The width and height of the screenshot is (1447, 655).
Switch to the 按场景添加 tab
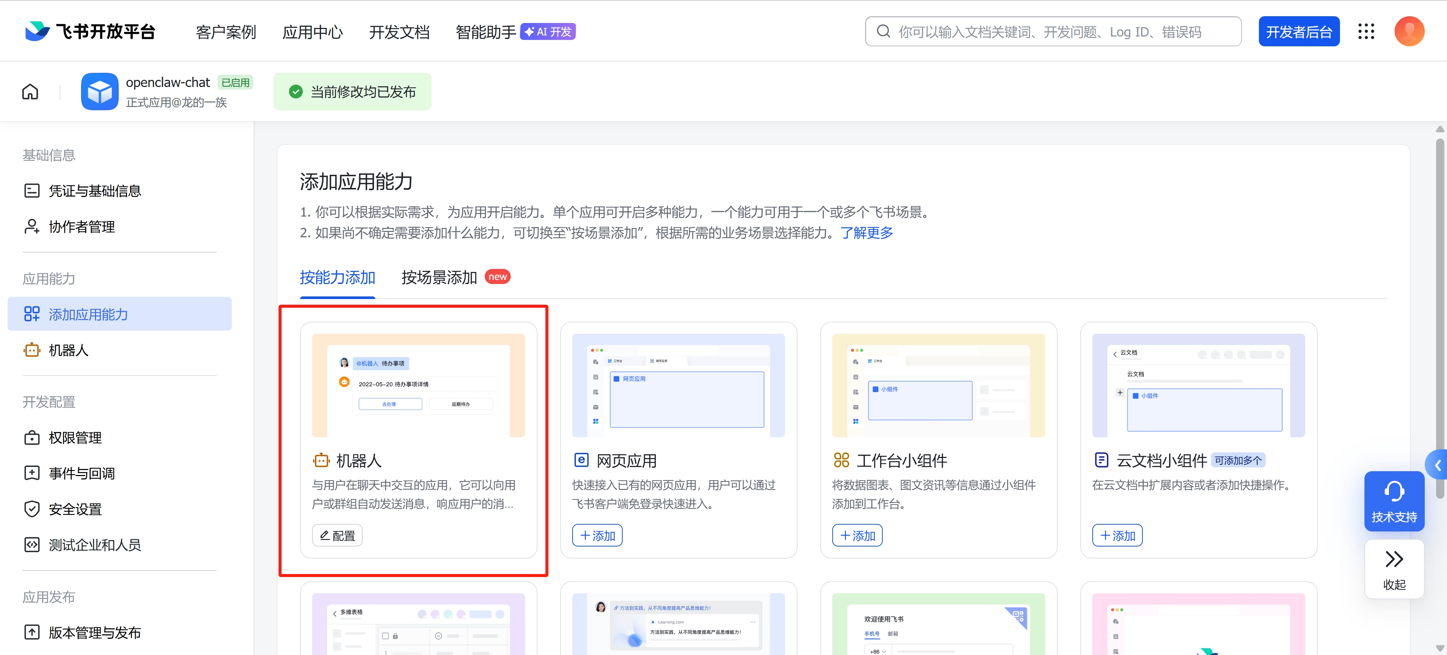(x=439, y=277)
